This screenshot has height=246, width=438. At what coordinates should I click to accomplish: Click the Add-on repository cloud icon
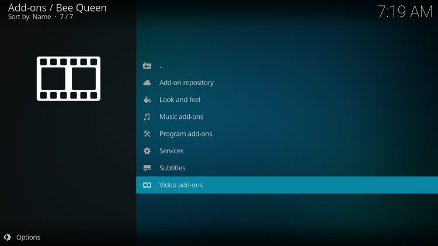tap(147, 83)
